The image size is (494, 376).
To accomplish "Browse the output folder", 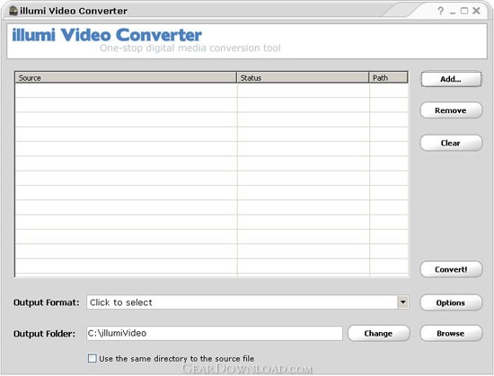I will coord(451,334).
